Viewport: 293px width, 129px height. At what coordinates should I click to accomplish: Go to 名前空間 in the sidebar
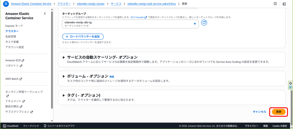(11, 36)
